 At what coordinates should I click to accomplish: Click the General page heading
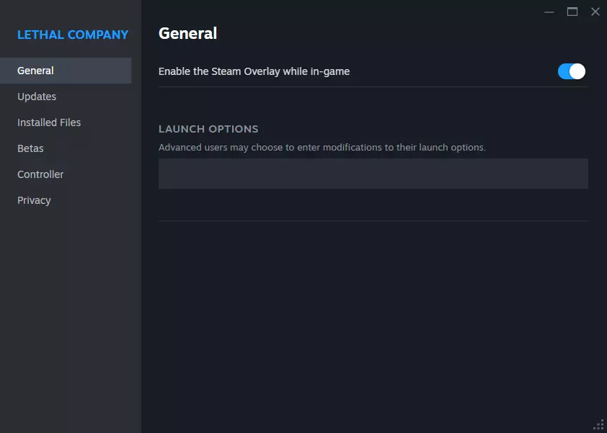pos(187,33)
